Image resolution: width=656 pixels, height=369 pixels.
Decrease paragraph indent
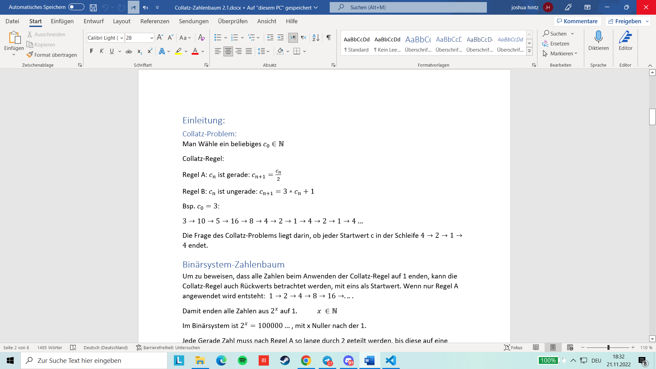270,38
